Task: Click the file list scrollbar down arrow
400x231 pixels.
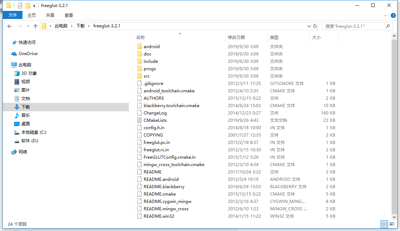Action: point(394,217)
